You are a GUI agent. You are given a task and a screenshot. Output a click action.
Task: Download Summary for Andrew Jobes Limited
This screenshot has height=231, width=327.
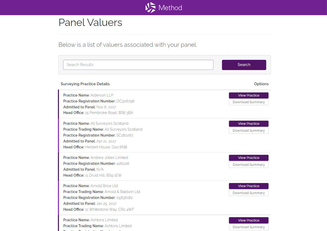[248, 165]
